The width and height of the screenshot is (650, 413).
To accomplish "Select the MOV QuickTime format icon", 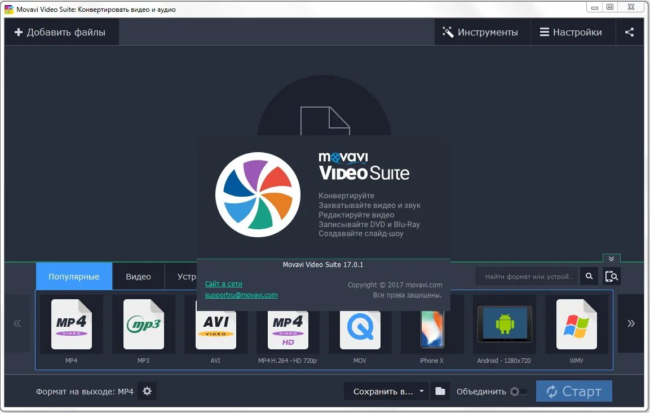I will coord(360,330).
